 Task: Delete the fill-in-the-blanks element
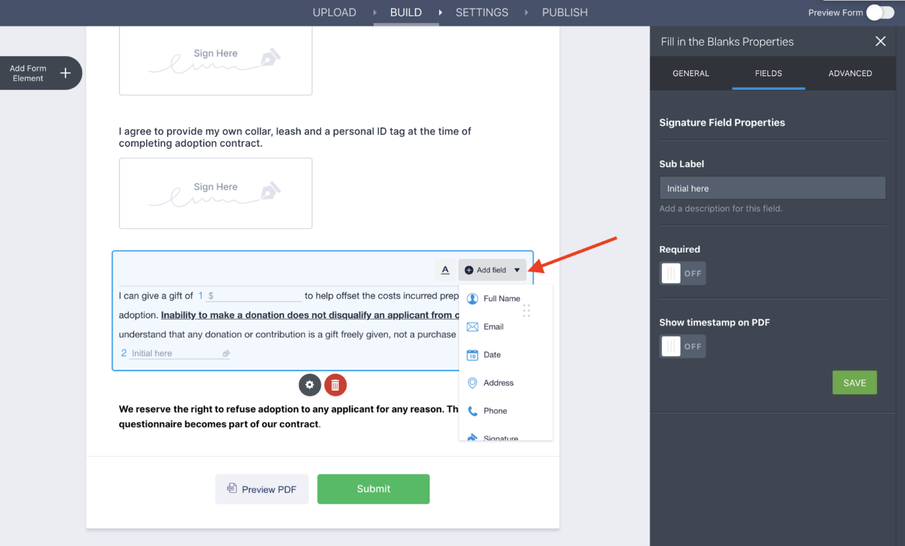[336, 385]
